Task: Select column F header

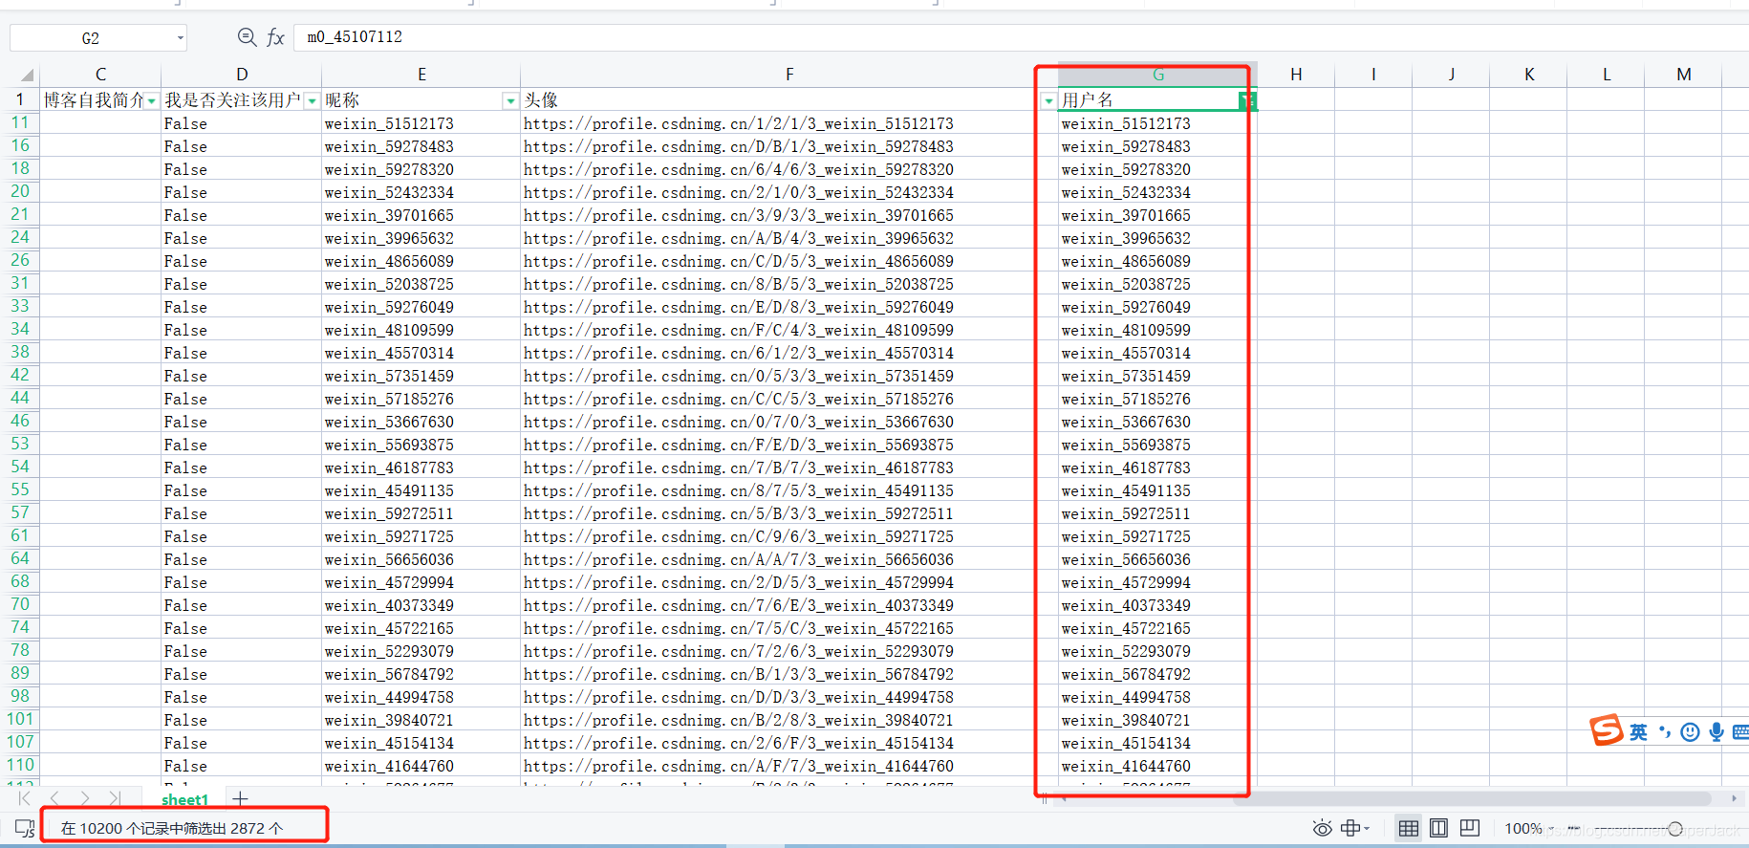Action: click(x=789, y=75)
